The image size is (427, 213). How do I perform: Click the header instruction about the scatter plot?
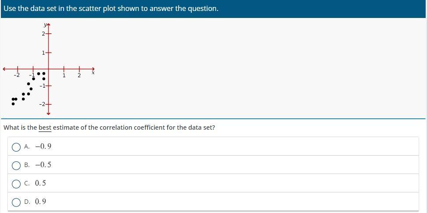tap(111, 8)
